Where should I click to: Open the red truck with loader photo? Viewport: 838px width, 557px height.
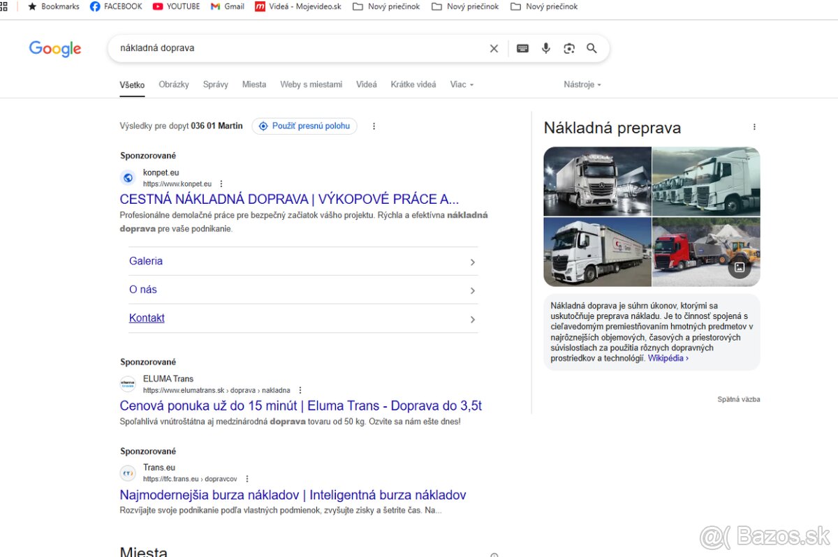click(706, 251)
